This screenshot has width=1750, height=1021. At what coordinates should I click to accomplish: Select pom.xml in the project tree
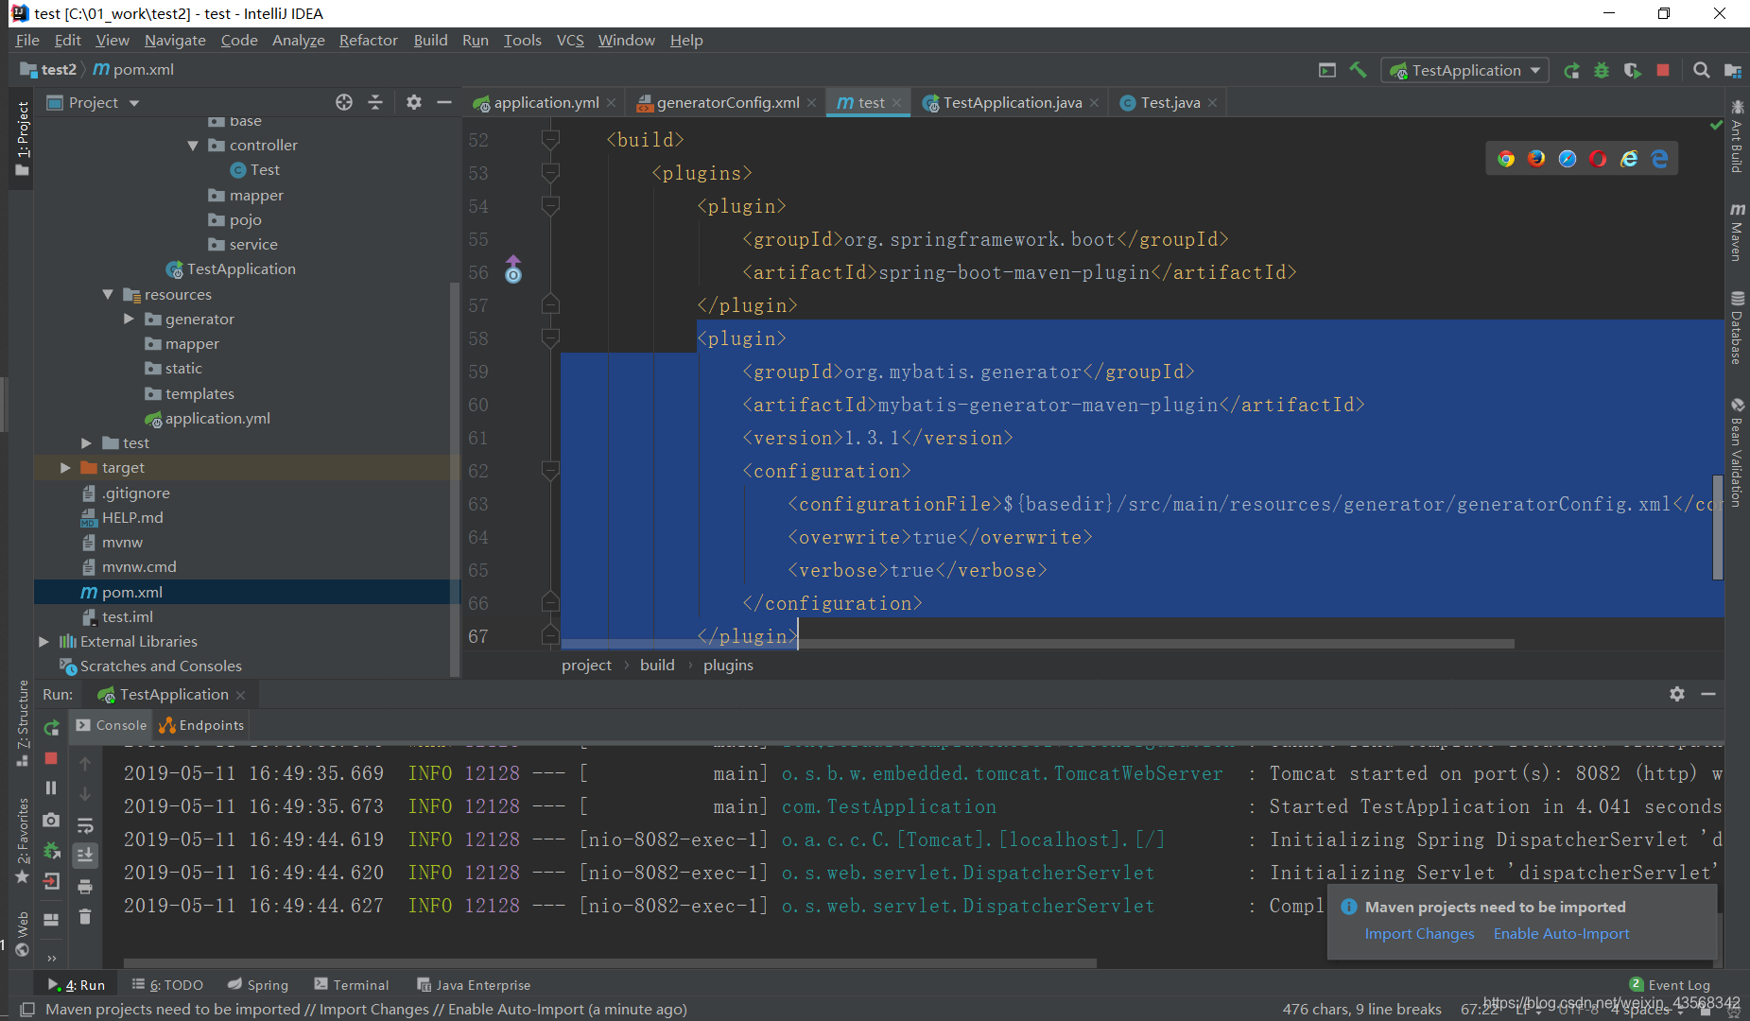(246, 592)
